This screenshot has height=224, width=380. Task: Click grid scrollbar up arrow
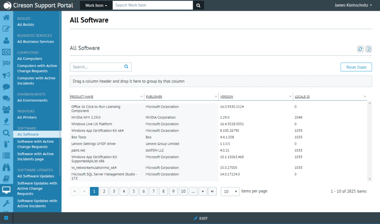(x=370, y=103)
